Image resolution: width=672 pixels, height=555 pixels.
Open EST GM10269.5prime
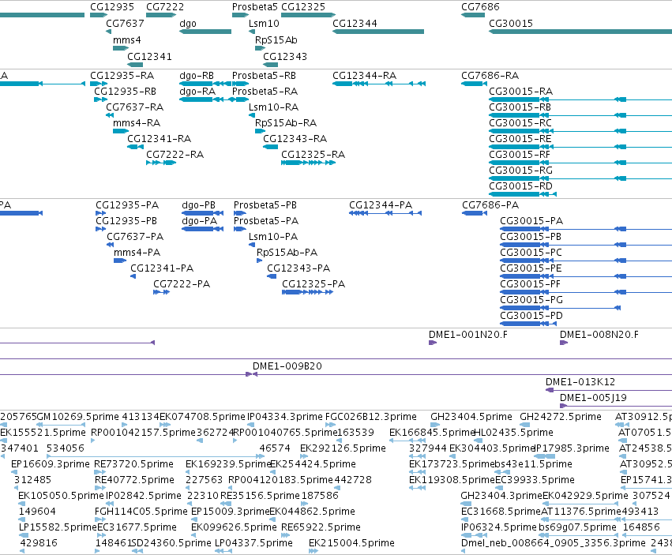pos(61,425)
